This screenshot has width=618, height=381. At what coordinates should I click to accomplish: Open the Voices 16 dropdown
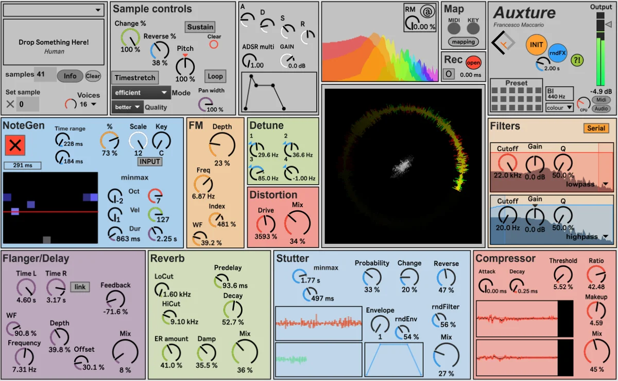tap(88, 104)
